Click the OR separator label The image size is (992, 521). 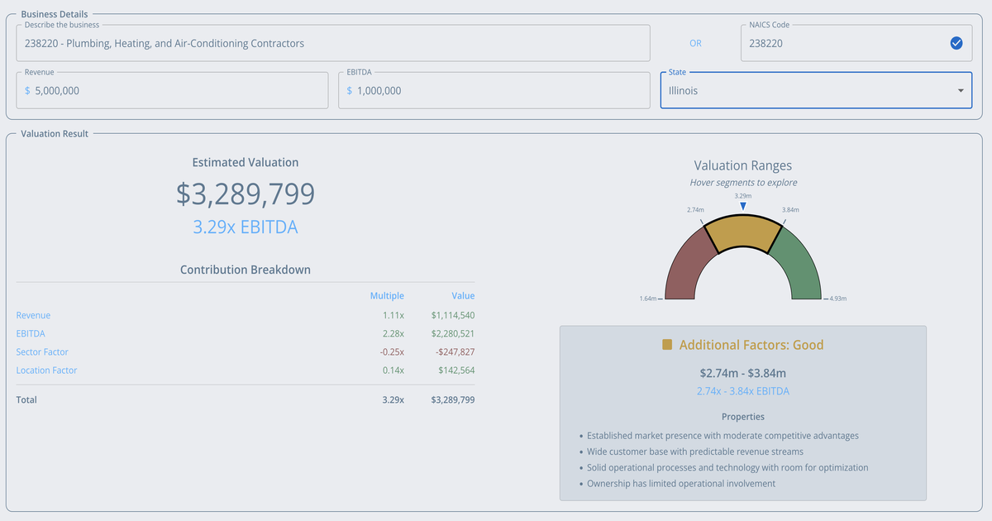point(695,43)
